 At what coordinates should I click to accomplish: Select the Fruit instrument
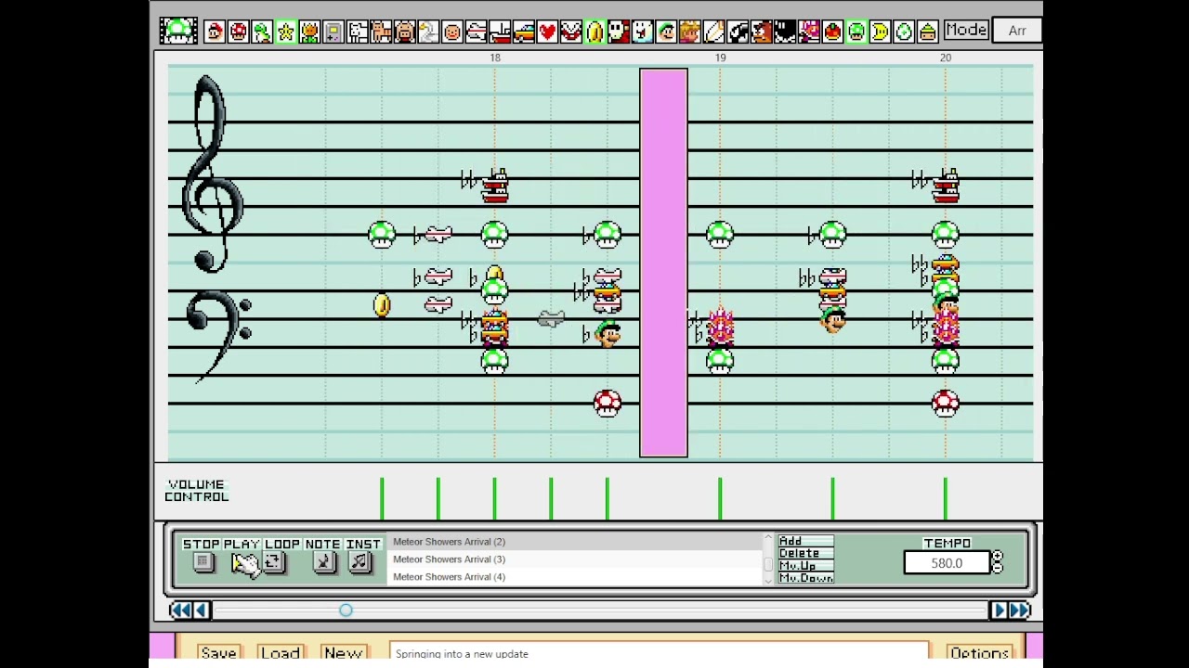click(x=832, y=32)
